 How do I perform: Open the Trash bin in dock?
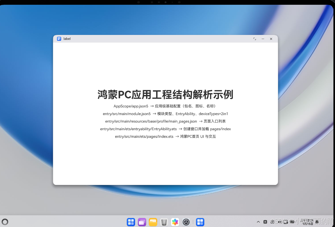tap(164, 222)
